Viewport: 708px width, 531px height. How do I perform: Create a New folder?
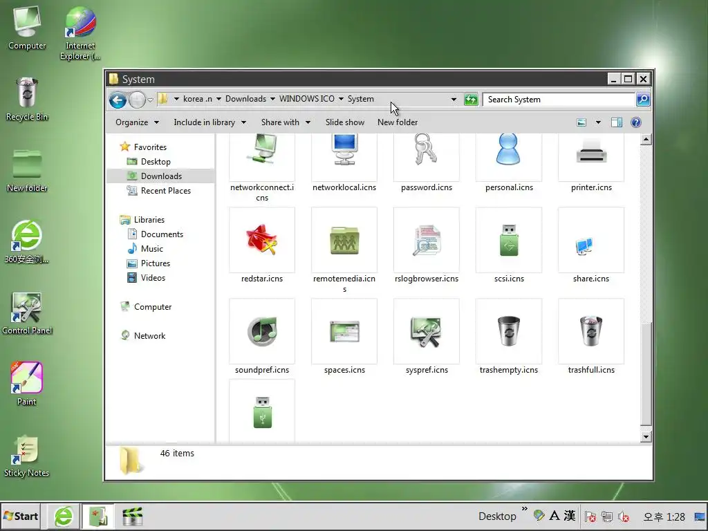[398, 122]
